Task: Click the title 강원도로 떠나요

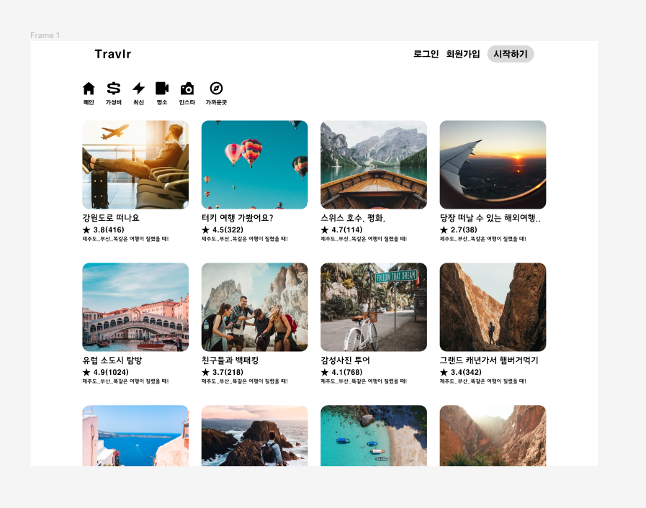Action: point(111,218)
